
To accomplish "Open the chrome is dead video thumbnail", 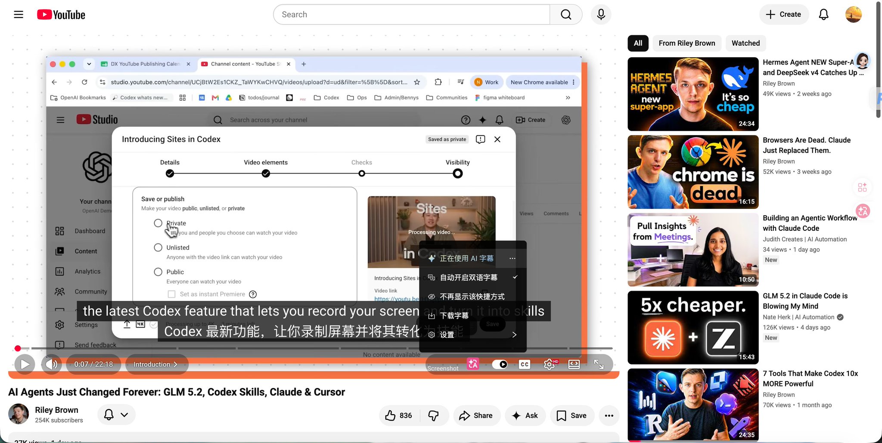I will pyautogui.click(x=693, y=172).
